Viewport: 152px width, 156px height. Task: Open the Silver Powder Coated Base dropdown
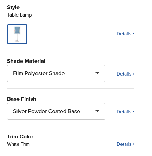56,111
